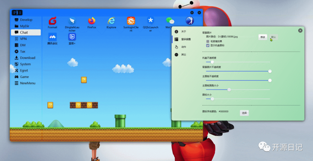The width and height of the screenshot is (313, 161).
Task: Select Develop menu category
Action: click(26, 20)
